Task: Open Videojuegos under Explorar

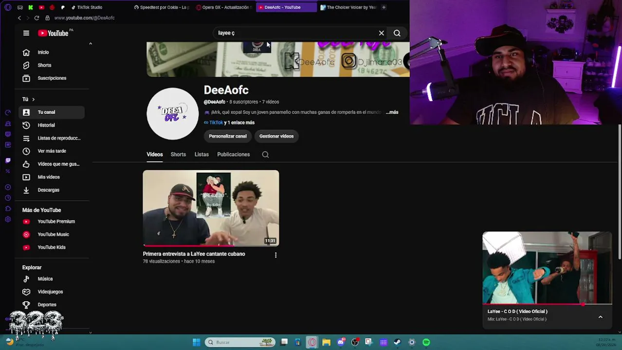Action: [x=52, y=292]
